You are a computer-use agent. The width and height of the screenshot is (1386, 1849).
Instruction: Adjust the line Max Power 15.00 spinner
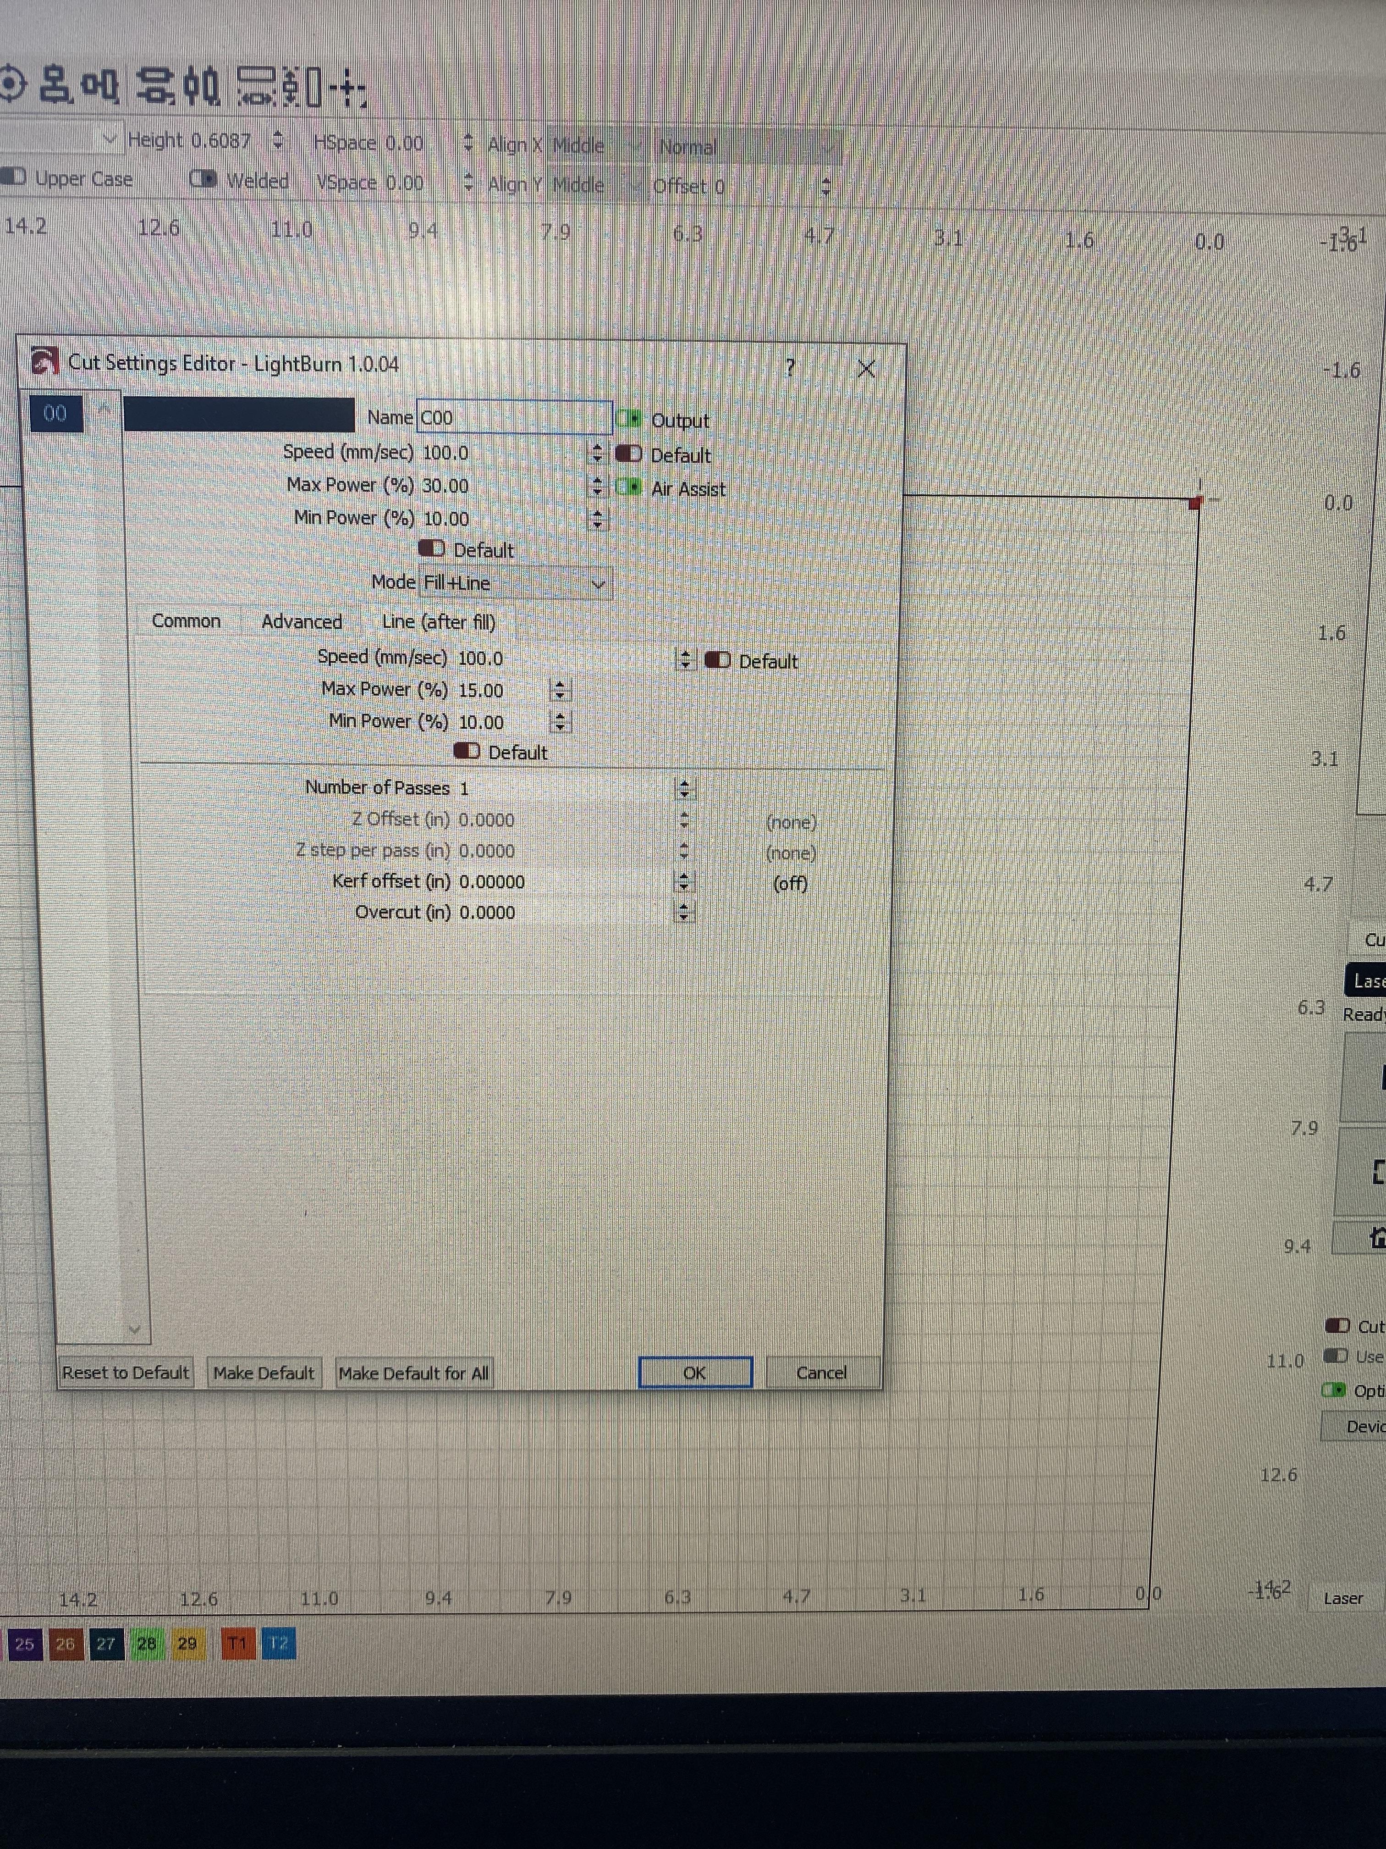[x=560, y=691]
